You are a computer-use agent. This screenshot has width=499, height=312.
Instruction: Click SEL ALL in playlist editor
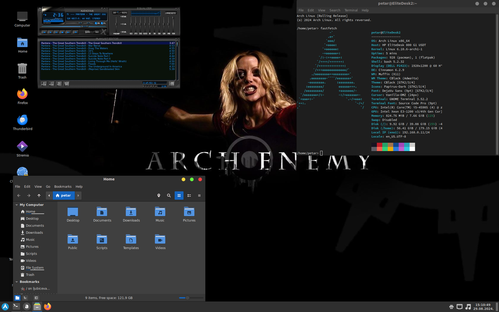(59, 83)
